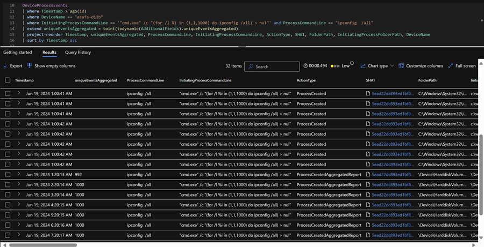
Task: Expand the 6:20:16 AM result row
Action: (18, 226)
